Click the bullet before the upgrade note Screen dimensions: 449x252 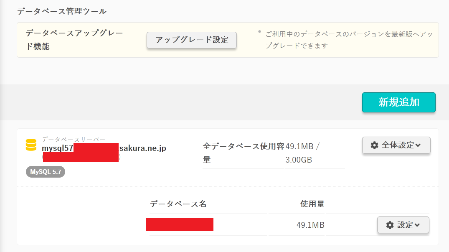click(259, 31)
